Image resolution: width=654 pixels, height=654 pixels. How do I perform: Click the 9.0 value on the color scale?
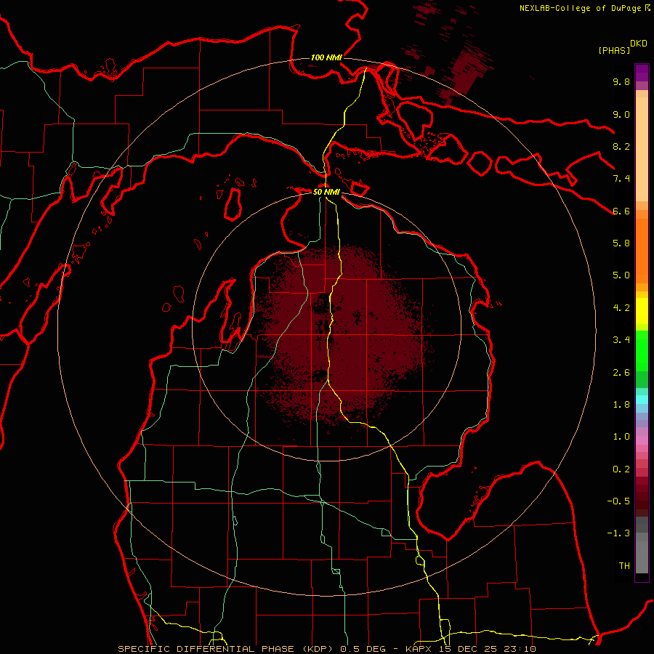tap(621, 114)
